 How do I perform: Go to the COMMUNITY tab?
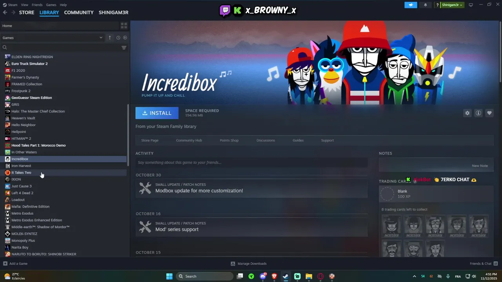pyautogui.click(x=79, y=13)
